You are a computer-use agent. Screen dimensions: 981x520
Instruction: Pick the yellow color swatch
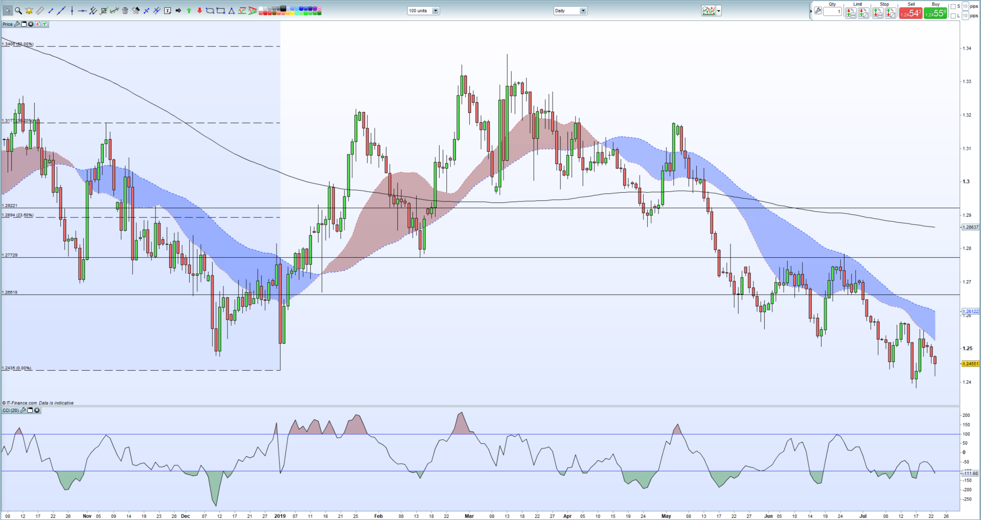pos(292,13)
